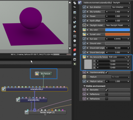Click the red cube icon in the vertical toolbar

pyautogui.click(x=75, y=50)
